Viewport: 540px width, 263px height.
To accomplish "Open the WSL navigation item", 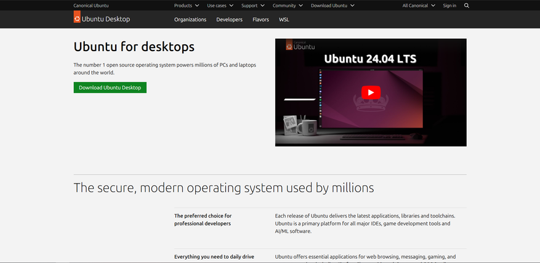I will (284, 20).
